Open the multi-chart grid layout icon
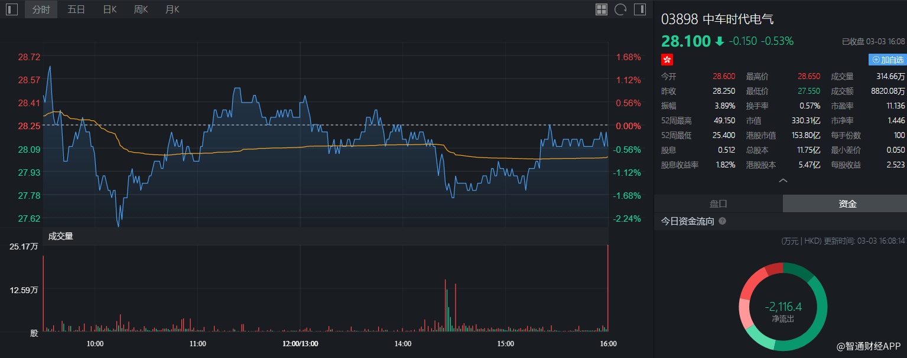 [x=602, y=9]
